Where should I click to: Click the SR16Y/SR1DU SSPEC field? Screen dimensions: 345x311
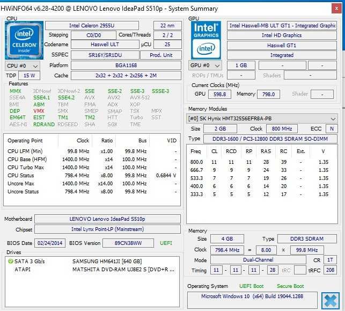(105, 55)
